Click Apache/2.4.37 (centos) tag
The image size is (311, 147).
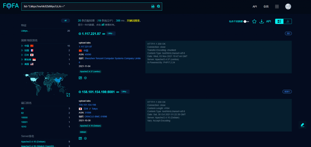90,71
